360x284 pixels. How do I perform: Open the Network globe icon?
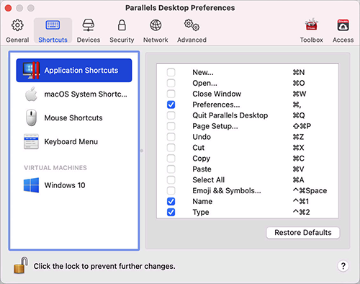pos(156,25)
